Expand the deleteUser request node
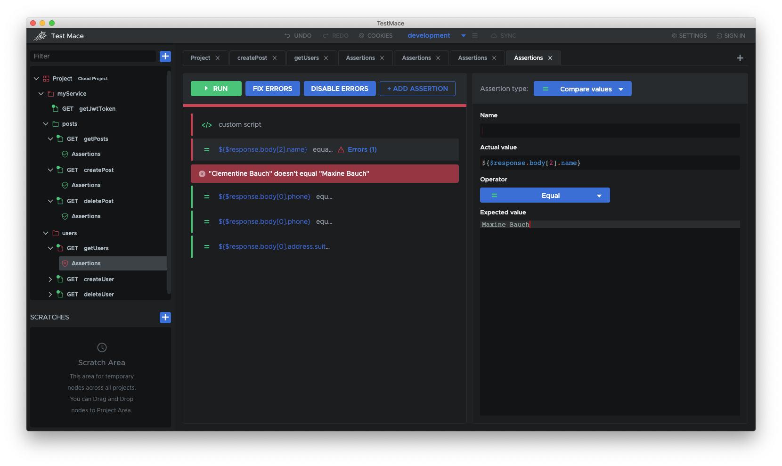 click(x=50, y=294)
